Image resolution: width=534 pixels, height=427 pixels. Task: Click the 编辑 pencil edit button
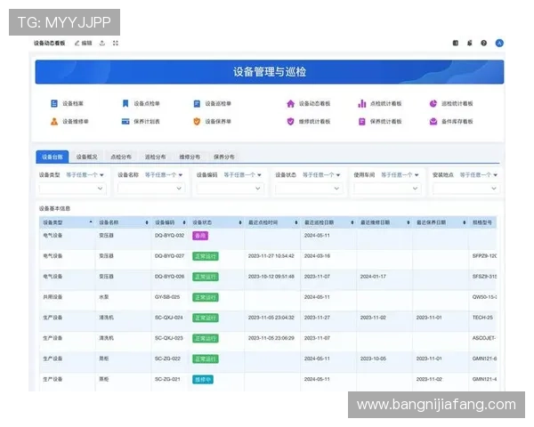click(84, 43)
